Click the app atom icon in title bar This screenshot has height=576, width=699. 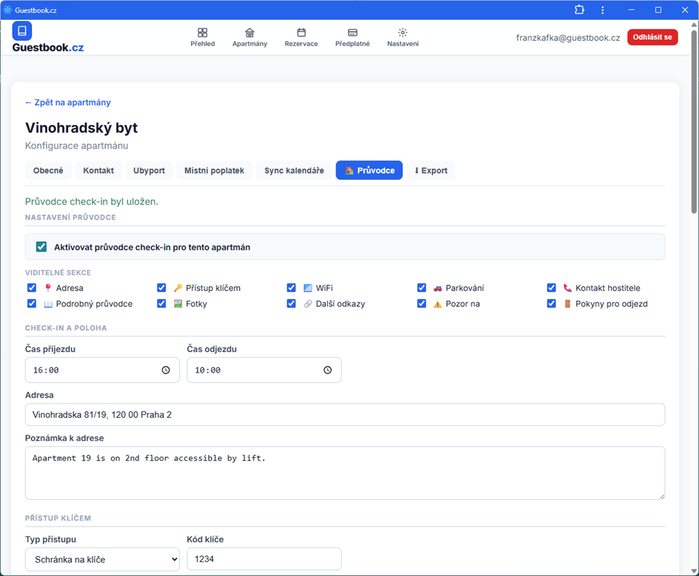(8, 10)
